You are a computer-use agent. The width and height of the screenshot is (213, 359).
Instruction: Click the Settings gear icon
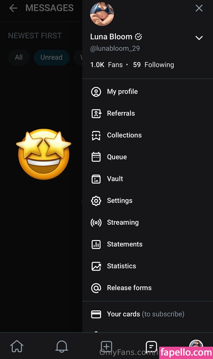[96, 201]
